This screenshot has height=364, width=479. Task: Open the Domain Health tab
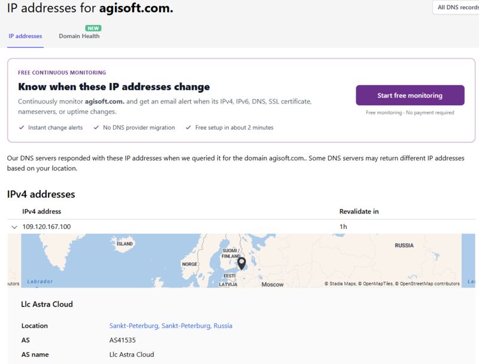tap(79, 36)
